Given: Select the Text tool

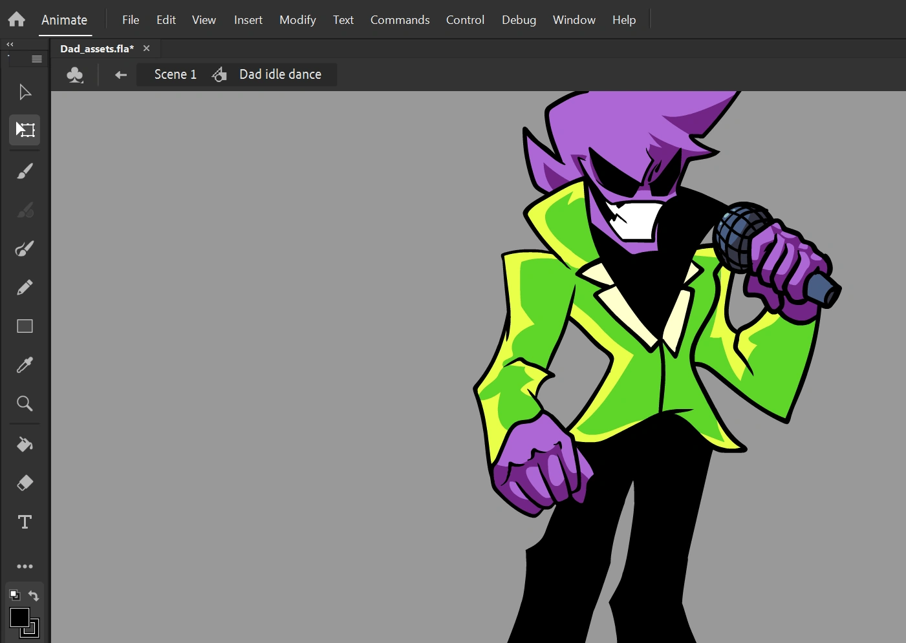Looking at the screenshot, I should tap(25, 522).
